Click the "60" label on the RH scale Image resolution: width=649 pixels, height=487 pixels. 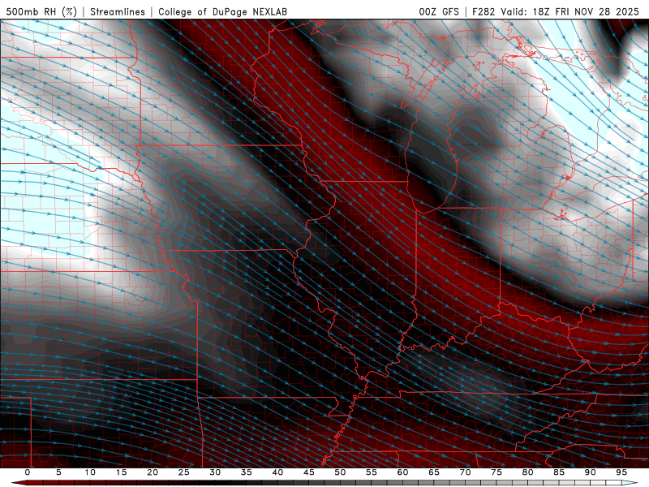point(402,472)
